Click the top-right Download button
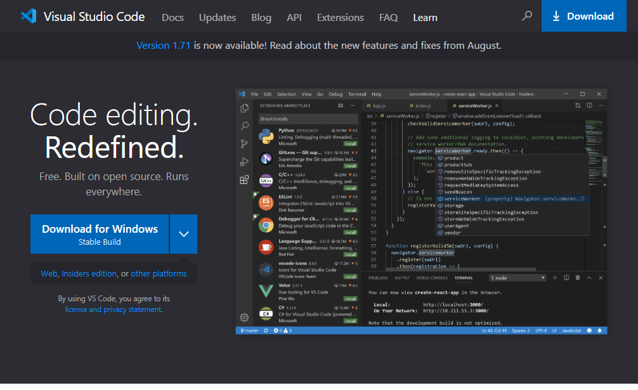Image resolution: width=638 pixels, height=390 pixels. point(584,16)
